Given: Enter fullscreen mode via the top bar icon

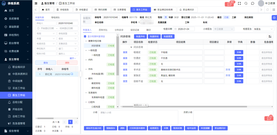Looking at the screenshot, I should [x=239, y=3].
